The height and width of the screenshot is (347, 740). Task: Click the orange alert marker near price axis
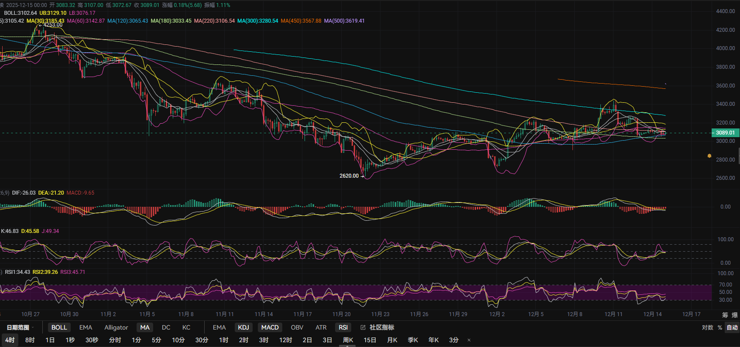(709, 155)
